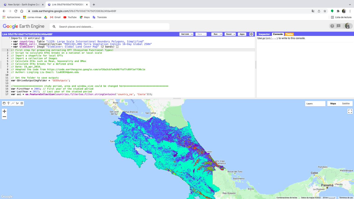Screen dimensions: 354x199
Task: Click code line 12 GDriveOutputImgFolder assignment
Action: pyautogui.click(x=41, y=80)
